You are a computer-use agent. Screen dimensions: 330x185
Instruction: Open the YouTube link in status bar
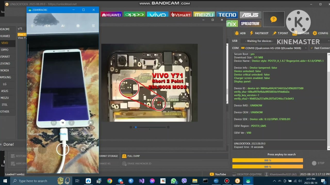[218, 174]
